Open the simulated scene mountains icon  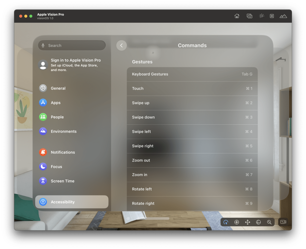pyautogui.click(x=283, y=16)
